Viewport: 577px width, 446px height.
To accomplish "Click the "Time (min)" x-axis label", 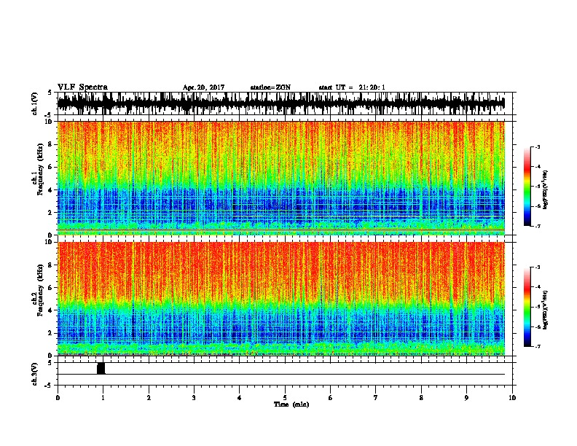I will (x=291, y=404).
